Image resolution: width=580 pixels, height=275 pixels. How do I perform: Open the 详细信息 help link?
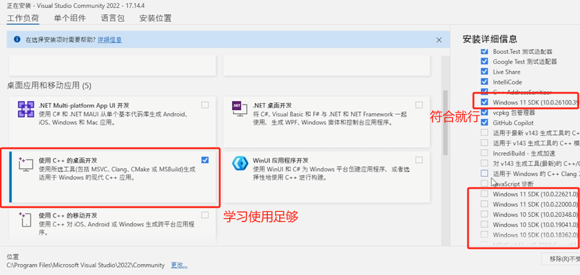click(110, 39)
